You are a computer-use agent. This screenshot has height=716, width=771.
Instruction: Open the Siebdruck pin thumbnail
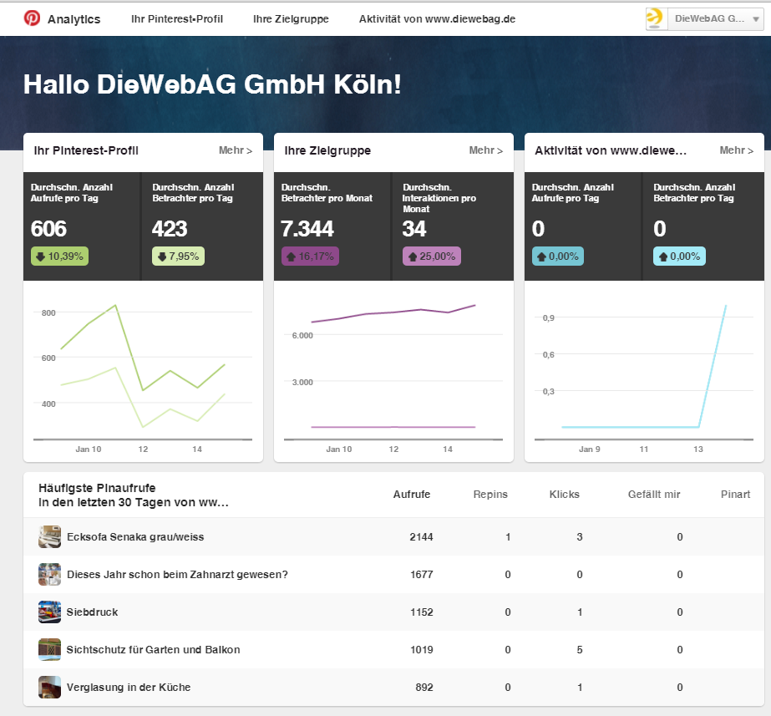49,612
